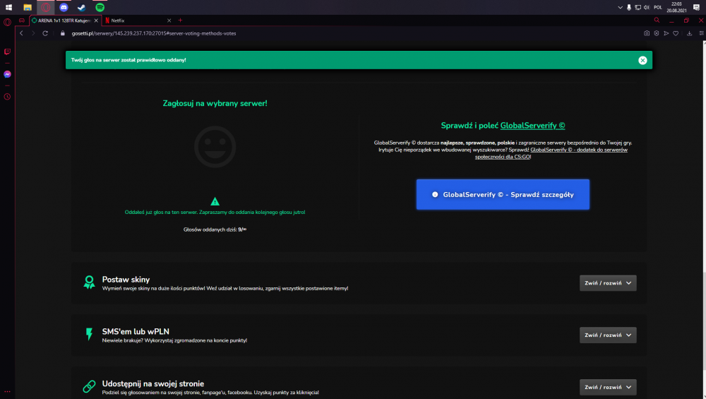Go forward in browser history
The height and width of the screenshot is (399, 706).
[x=33, y=33]
